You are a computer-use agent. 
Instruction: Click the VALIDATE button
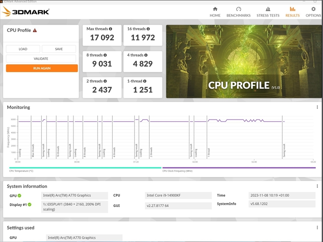click(41, 58)
